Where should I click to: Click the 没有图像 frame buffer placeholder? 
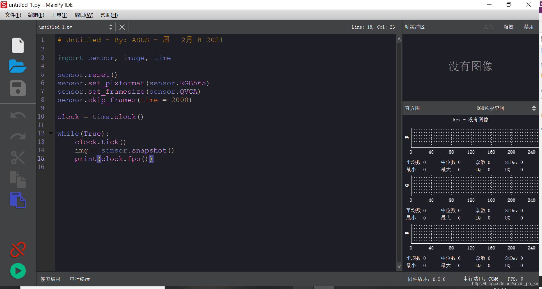click(470, 66)
